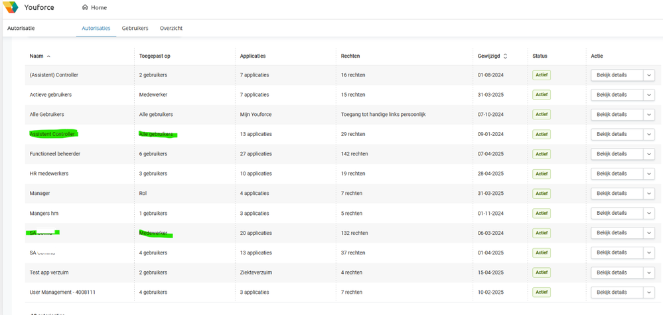This screenshot has height=315, width=663.
Task: Expand action dropdown for Manager row
Action: pos(649,194)
